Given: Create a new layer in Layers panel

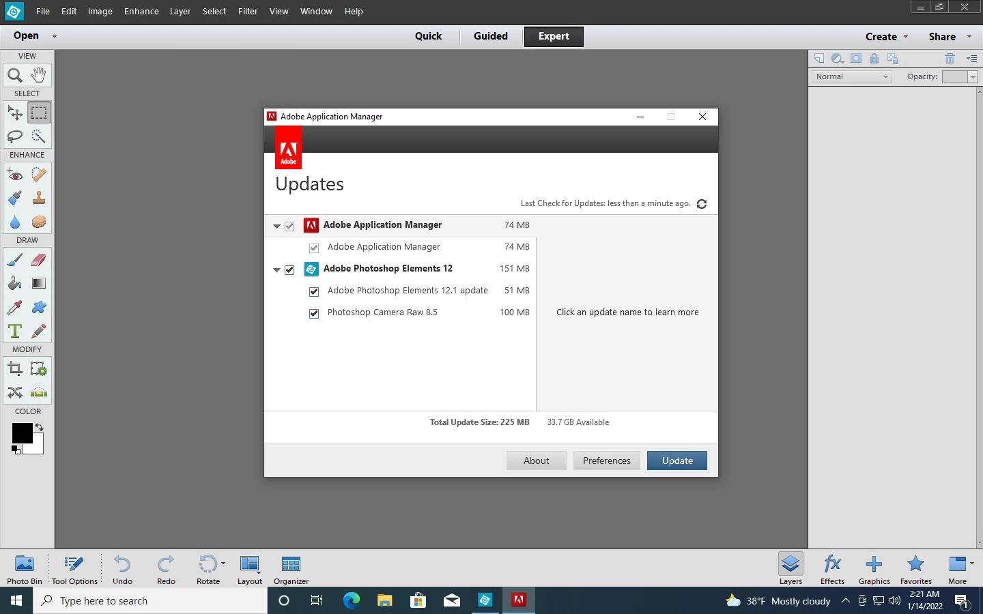Looking at the screenshot, I should click(819, 59).
